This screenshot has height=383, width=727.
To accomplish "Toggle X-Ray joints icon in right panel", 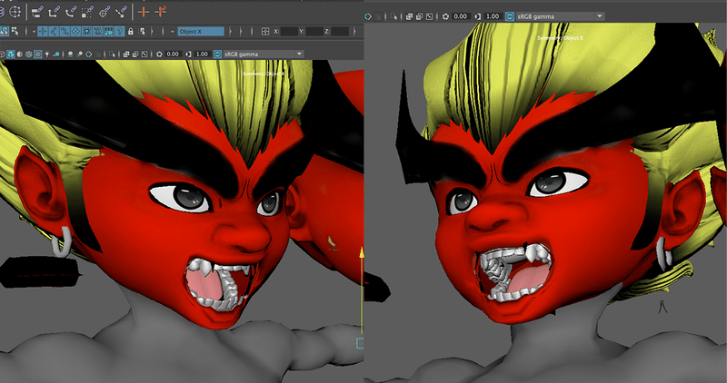I will [429, 16].
